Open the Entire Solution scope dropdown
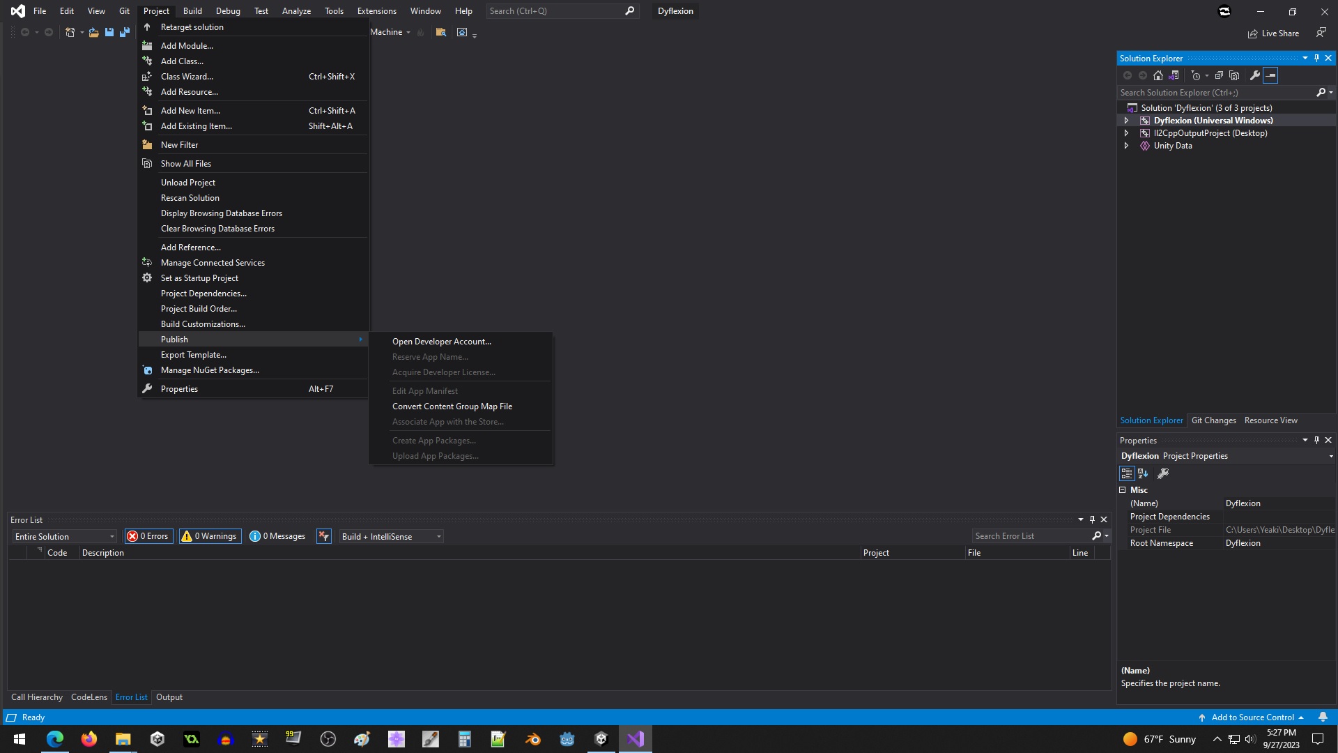This screenshot has width=1338, height=753. pos(64,536)
